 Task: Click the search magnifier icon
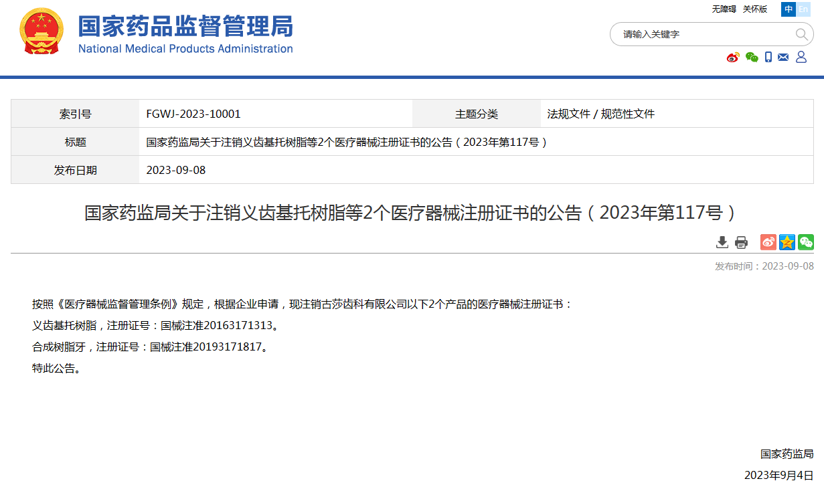pyautogui.click(x=801, y=34)
